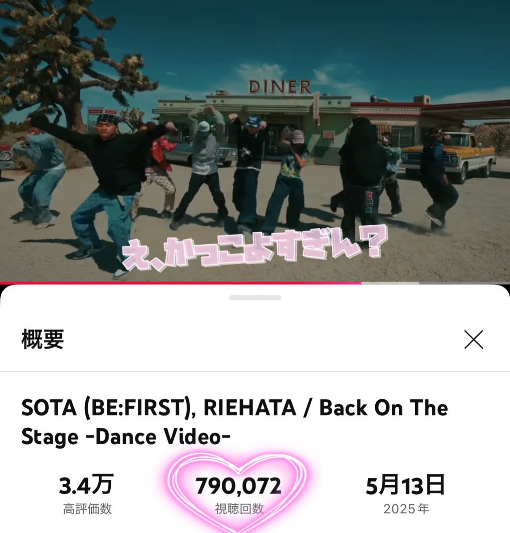Click the 概要 panel heading

[43, 340]
